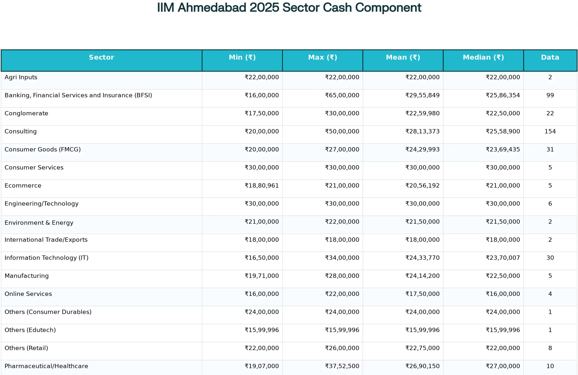Click the Min (₹) column header

coord(242,57)
